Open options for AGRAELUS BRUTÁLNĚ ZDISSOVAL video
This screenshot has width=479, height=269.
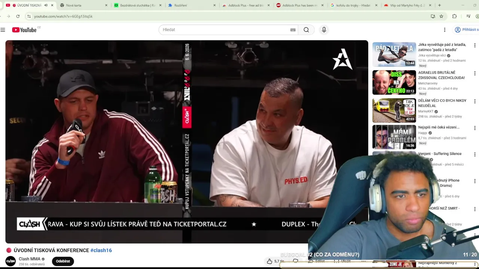coord(475,73)
